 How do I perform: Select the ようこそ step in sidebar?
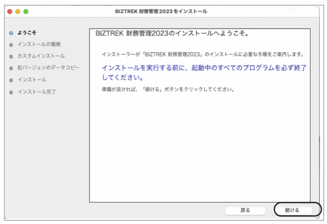[27, 33]
